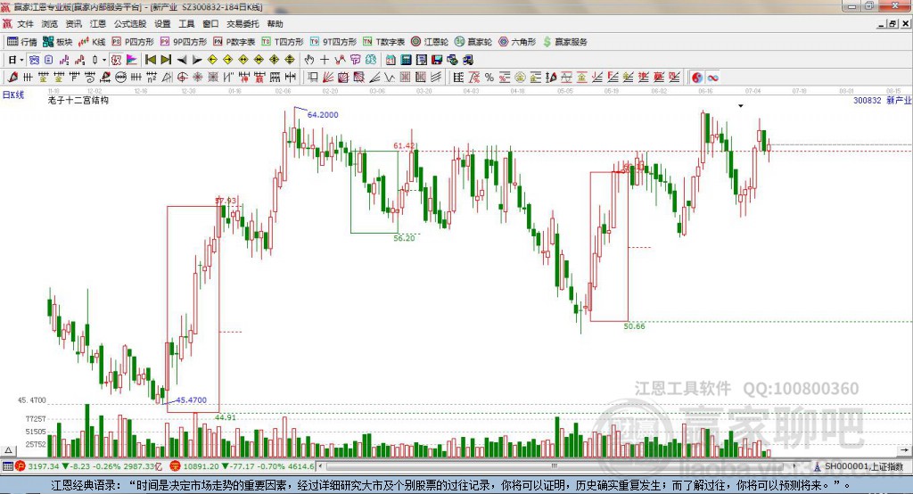Select the hand pan tool
The height and width of the screenshot is (494, 913).
click(x=309, y=60)
